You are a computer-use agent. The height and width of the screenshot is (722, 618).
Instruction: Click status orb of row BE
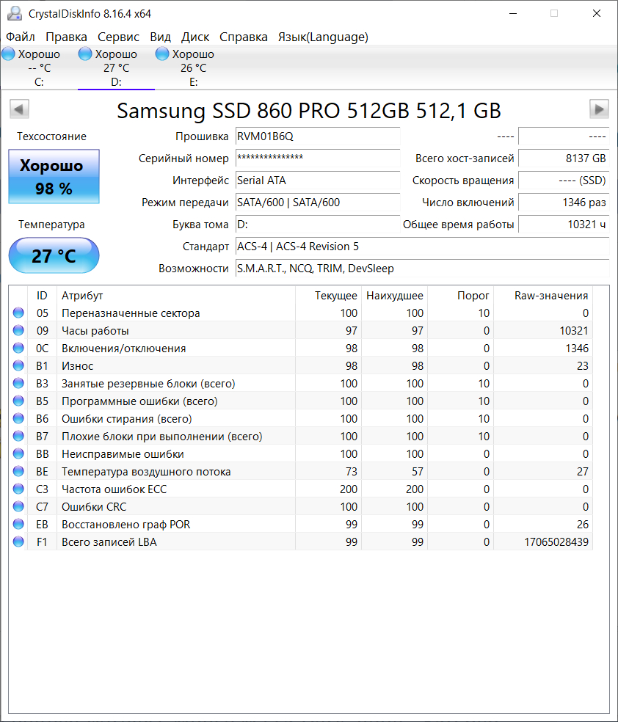[18, 471]
